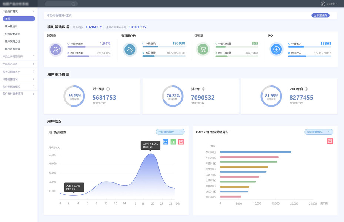Click the search magnifier icon
The image size is (344, 222).
pos(73,4)
